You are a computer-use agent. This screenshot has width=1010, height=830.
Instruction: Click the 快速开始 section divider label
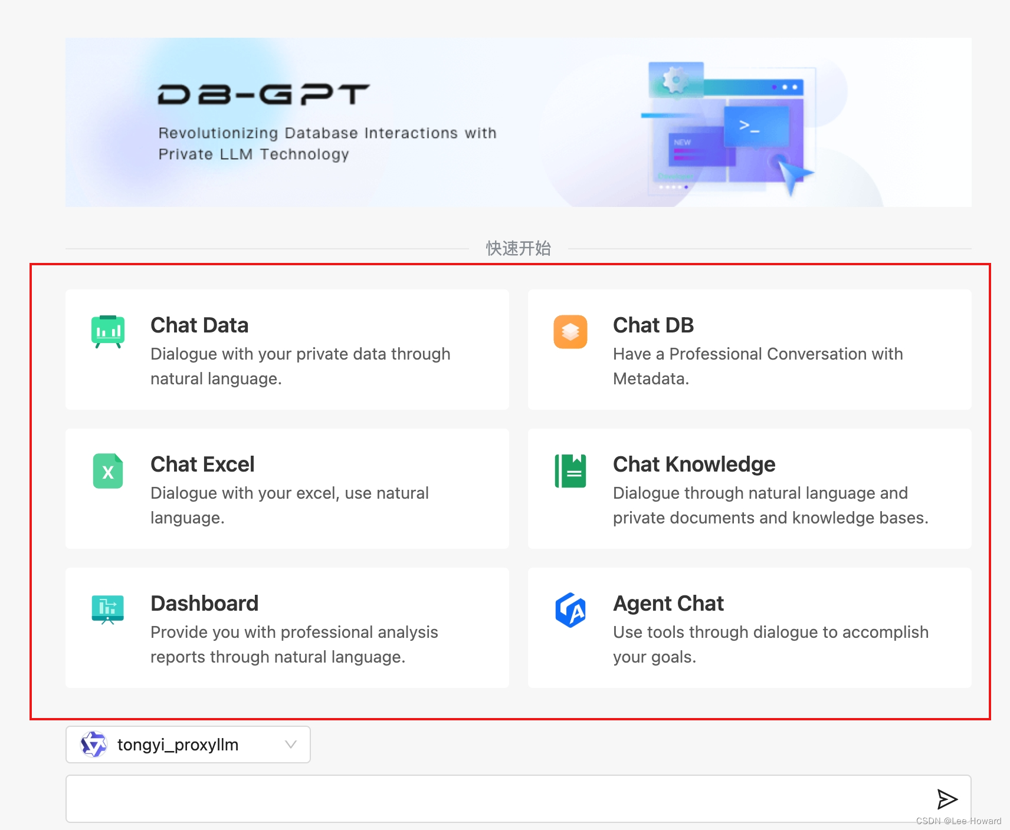click(x=519, y=248)
